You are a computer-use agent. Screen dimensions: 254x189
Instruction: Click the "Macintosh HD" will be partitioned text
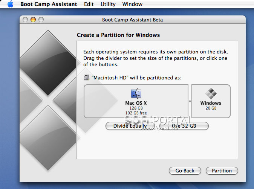[x=136, y=78]
